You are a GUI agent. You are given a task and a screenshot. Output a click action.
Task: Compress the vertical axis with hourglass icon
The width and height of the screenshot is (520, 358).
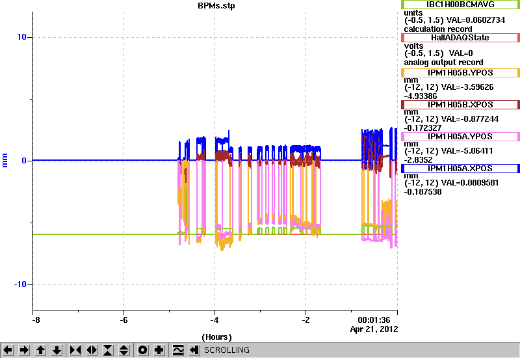(x=108, y=350)
